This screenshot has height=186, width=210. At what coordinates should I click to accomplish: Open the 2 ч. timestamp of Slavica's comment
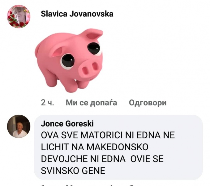47,103
